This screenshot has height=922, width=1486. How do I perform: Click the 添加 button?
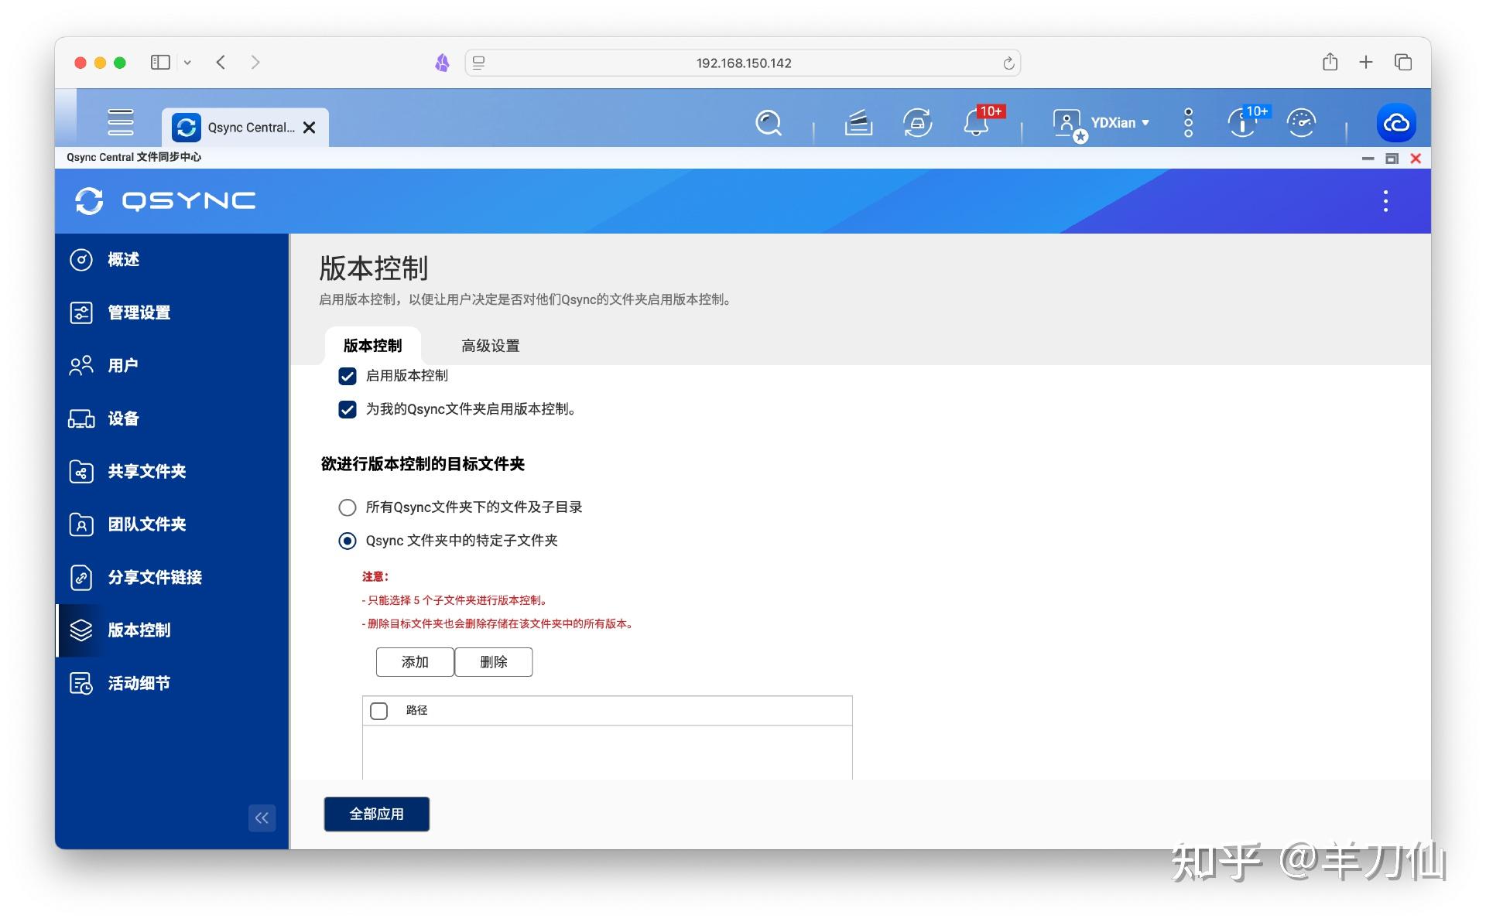point(415,662)
